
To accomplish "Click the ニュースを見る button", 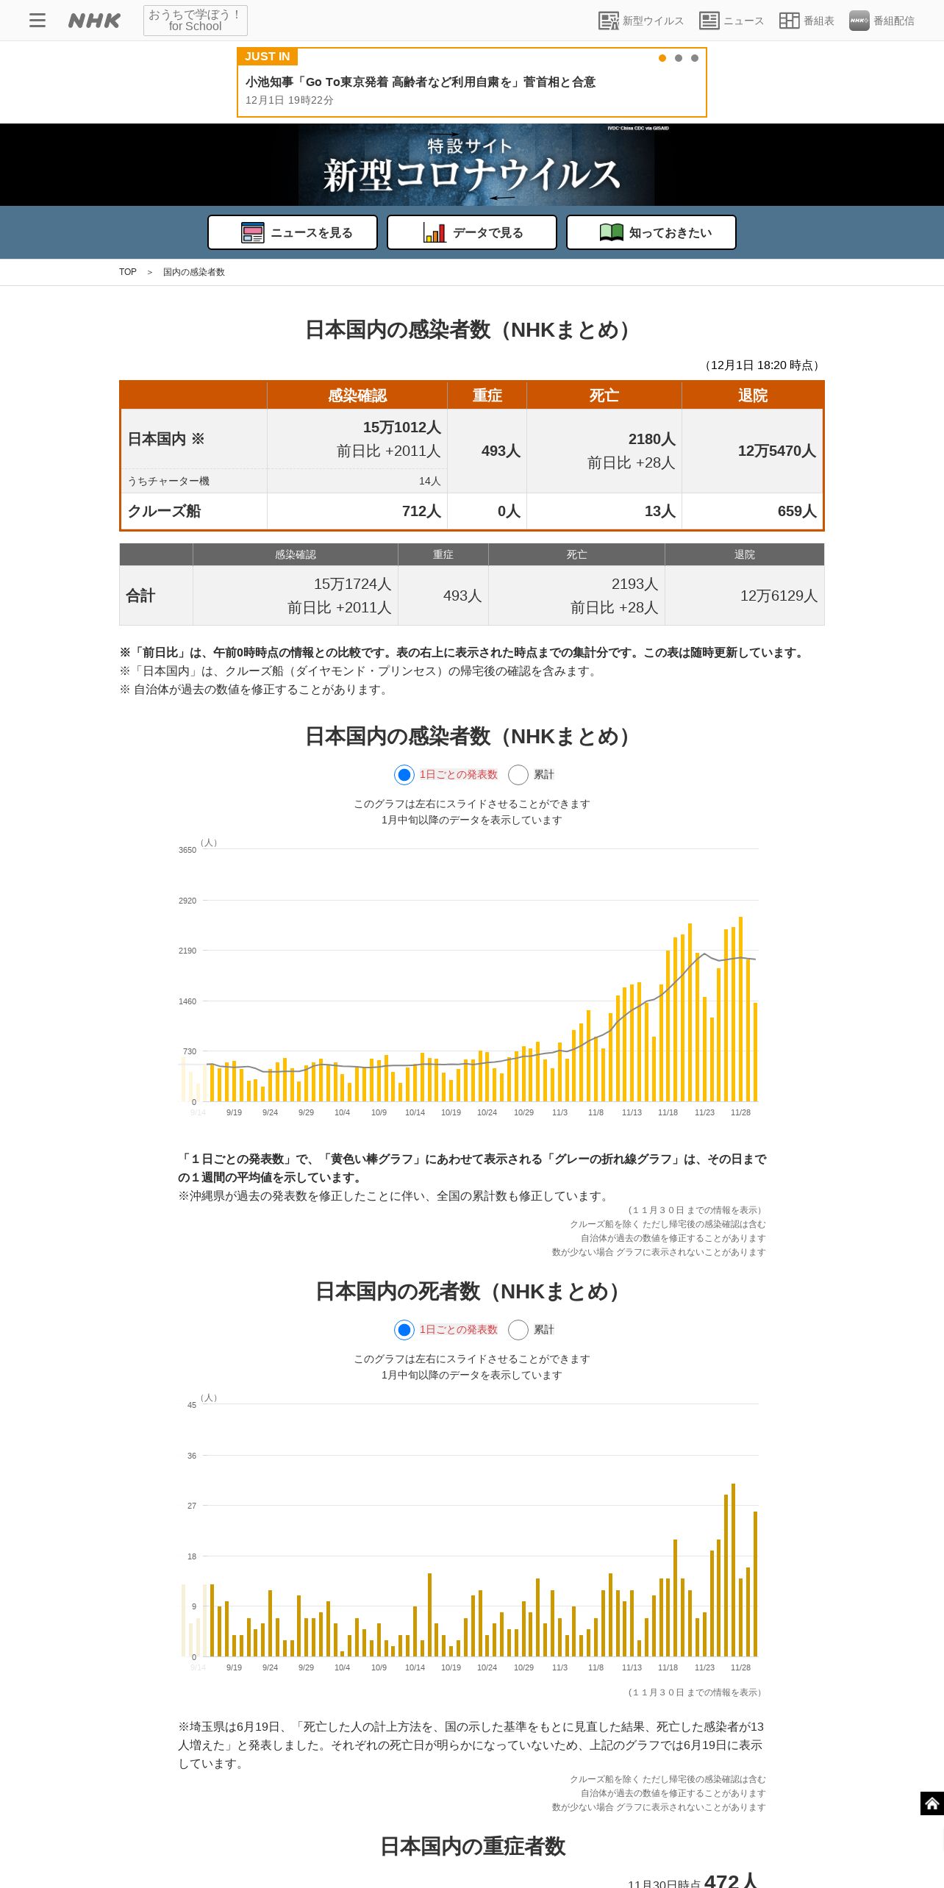I will coord(293,232).
